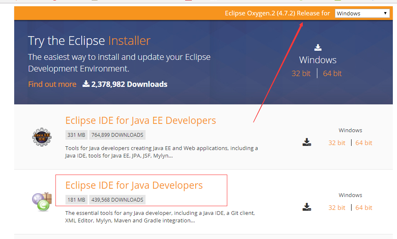Click the 764,899 DOWNLOADS badge
Viewport: 397px width, 239px height.
pyautogui.click(x=117, y=135)
